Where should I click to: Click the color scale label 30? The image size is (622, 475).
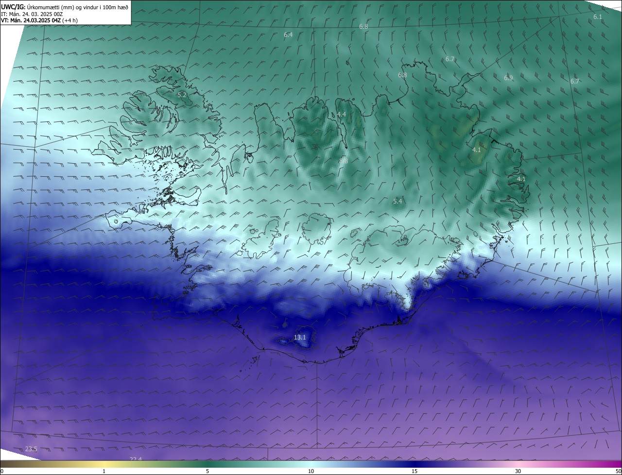pyautogui.click(x=518, y=471)
